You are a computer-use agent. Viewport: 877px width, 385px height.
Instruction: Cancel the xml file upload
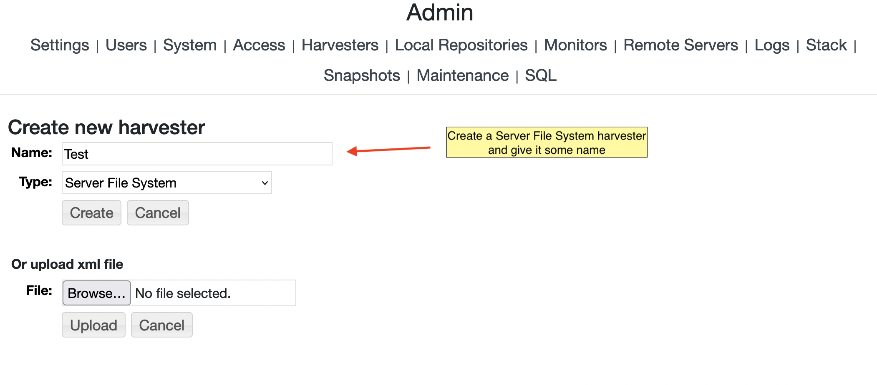[x=161, y=325]
